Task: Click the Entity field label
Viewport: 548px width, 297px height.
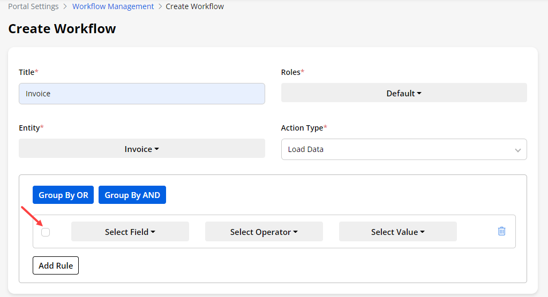Action: (x=29, y=128)
